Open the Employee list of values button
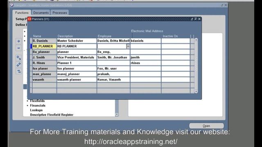 point(128,46)
